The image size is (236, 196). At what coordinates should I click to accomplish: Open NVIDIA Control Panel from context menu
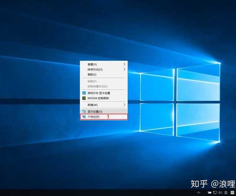pyautogui.click(x=104, y=98)
